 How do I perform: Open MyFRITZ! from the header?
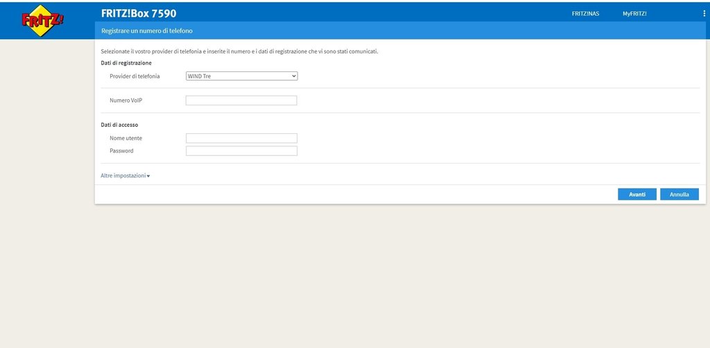(x=634, y=14)
